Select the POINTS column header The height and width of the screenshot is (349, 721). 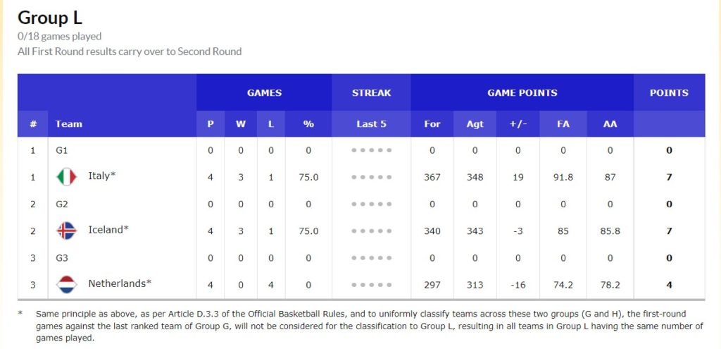tap(669, 92)
